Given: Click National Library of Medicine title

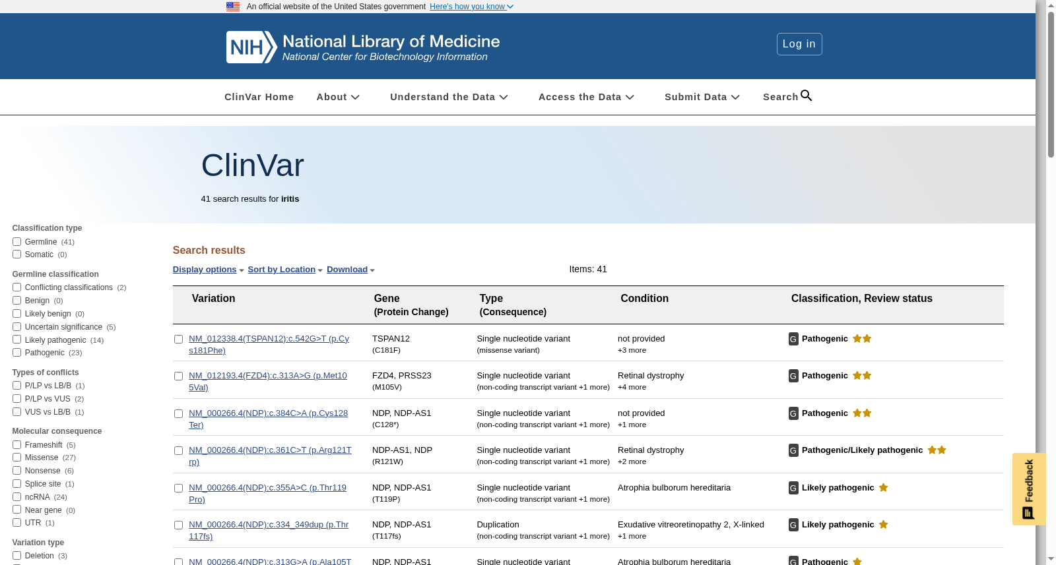Looking at the screenshot, I should pos(391,42).
